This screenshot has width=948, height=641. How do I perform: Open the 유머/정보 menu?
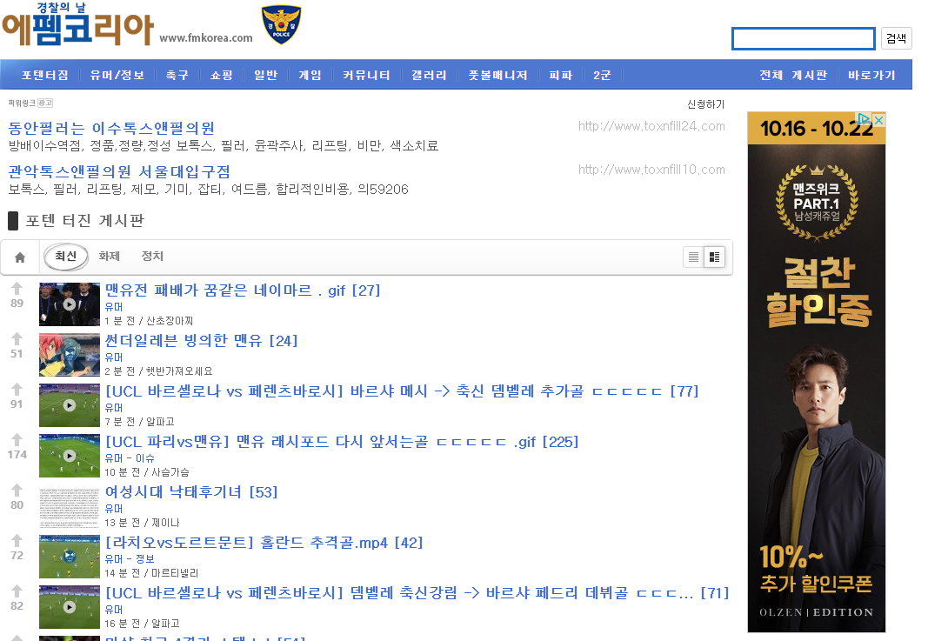click(x=117, y=75)
